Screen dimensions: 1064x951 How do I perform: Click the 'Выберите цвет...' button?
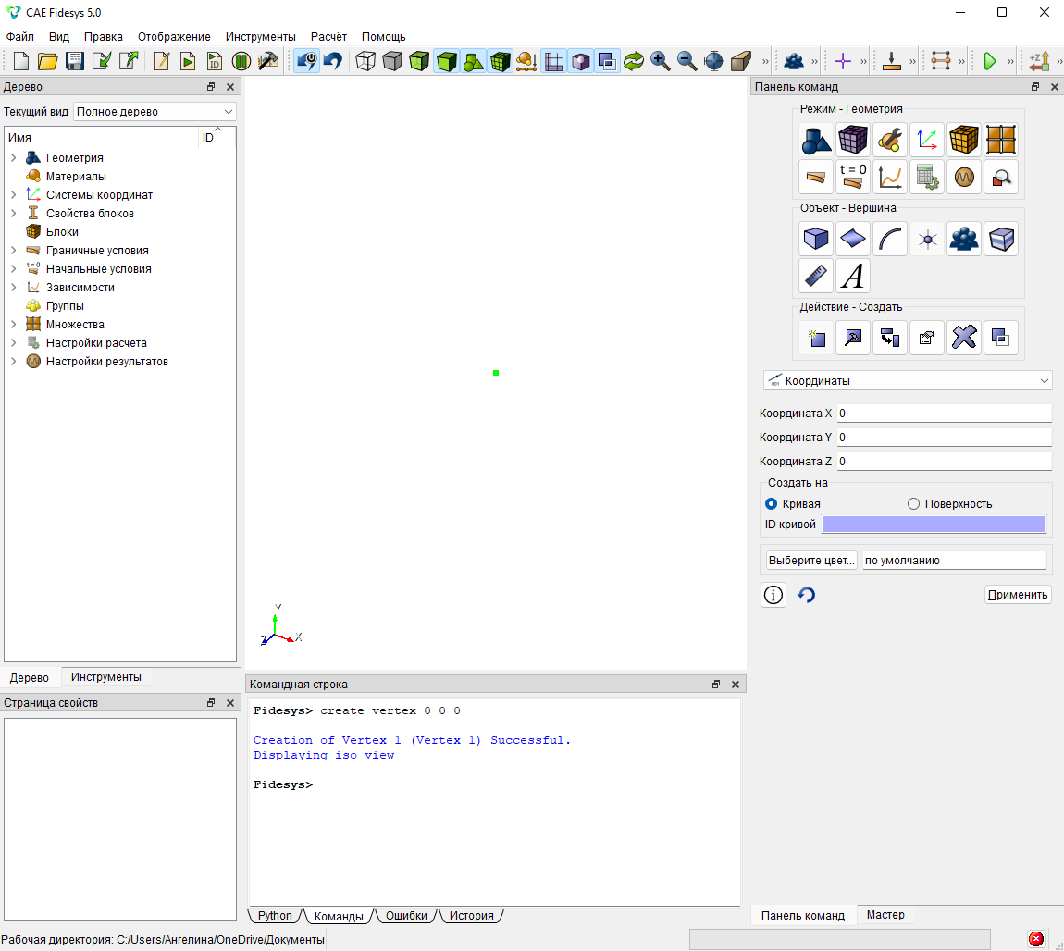point(811,561)
